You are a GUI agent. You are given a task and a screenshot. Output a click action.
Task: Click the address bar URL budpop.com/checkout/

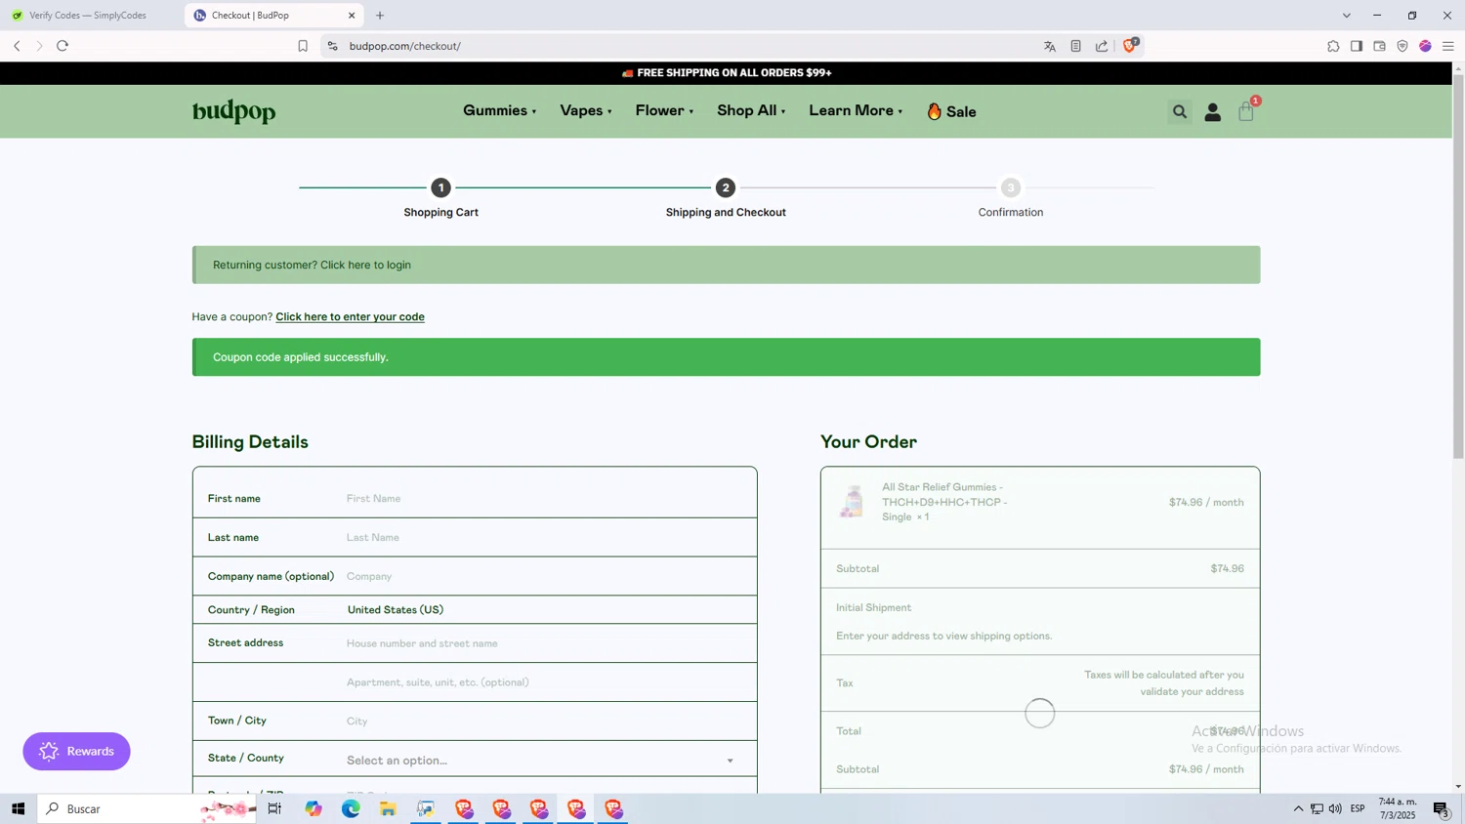pos(404,46)
